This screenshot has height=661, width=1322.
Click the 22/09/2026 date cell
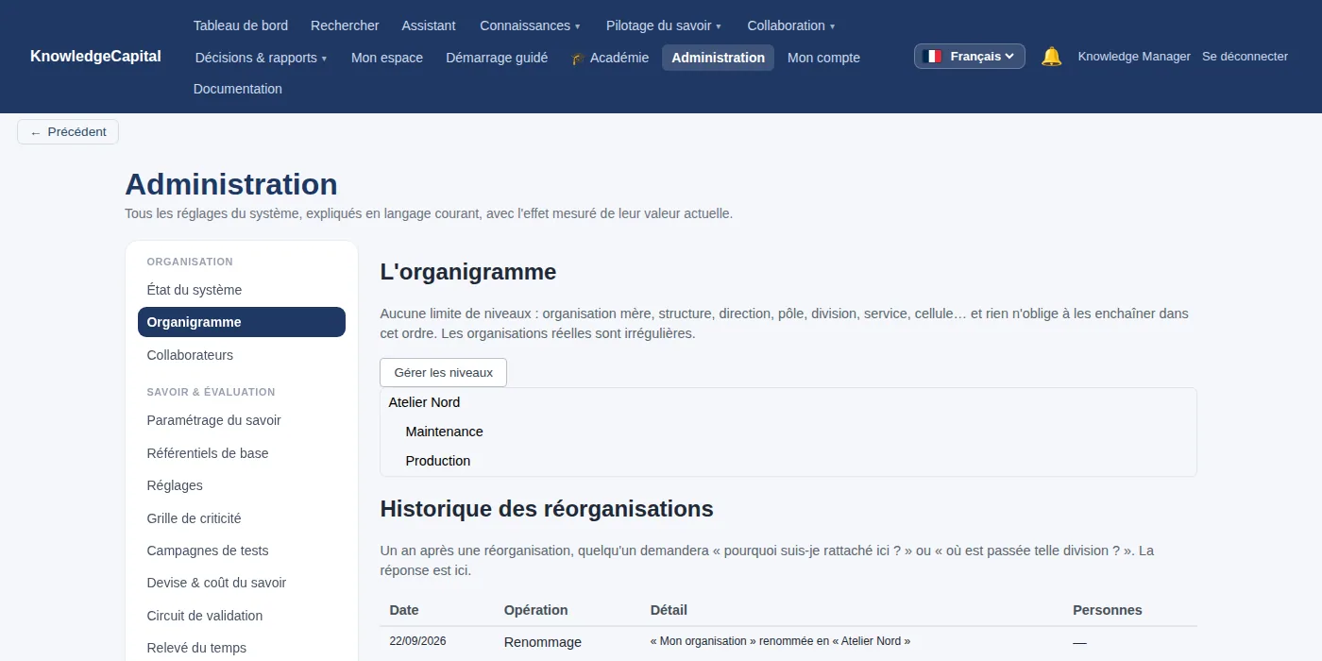coord(417,641)
